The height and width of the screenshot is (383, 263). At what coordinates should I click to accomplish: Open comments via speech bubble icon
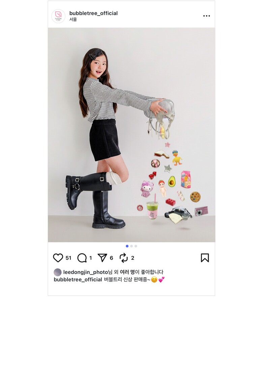coord(82,258)
